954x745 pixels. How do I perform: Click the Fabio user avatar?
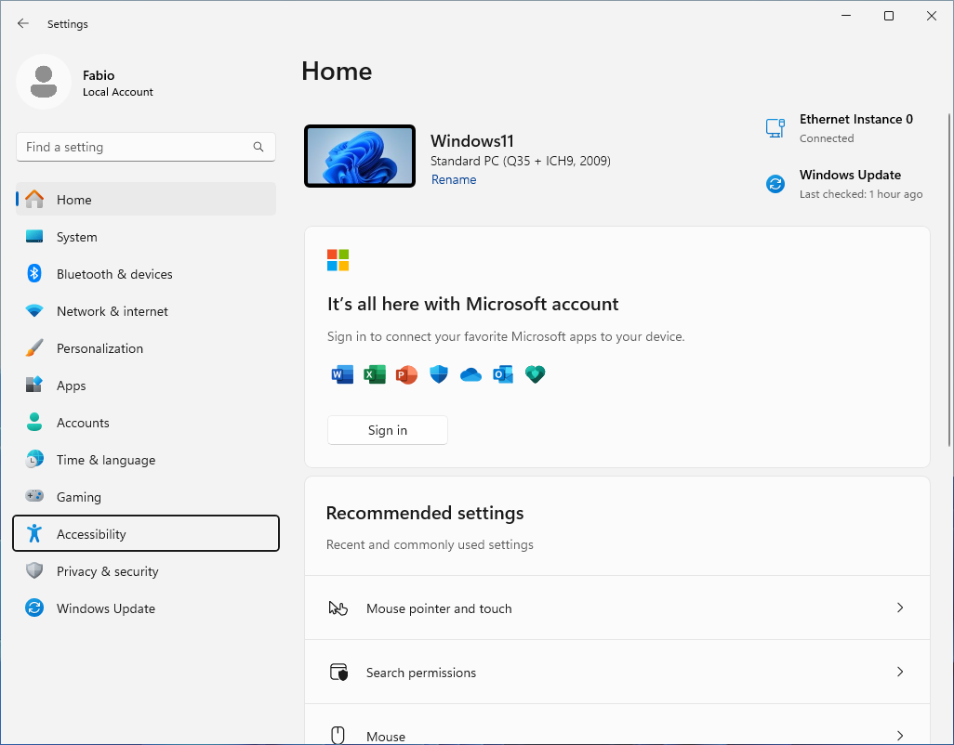pyautogui.click(x=43, y=82)
